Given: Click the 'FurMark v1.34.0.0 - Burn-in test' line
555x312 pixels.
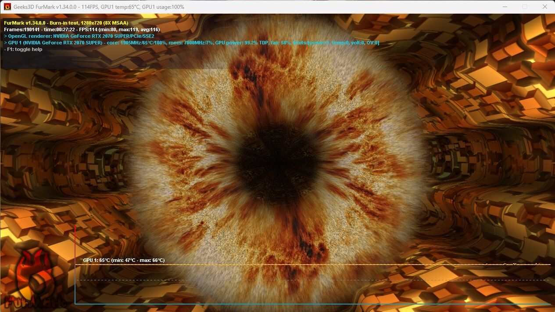Looking at the screenshot, I should (66, 23).
